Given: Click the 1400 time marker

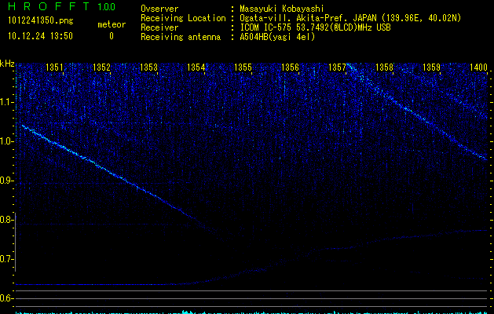Looking at the screenshot, I should tap(479, 68).
